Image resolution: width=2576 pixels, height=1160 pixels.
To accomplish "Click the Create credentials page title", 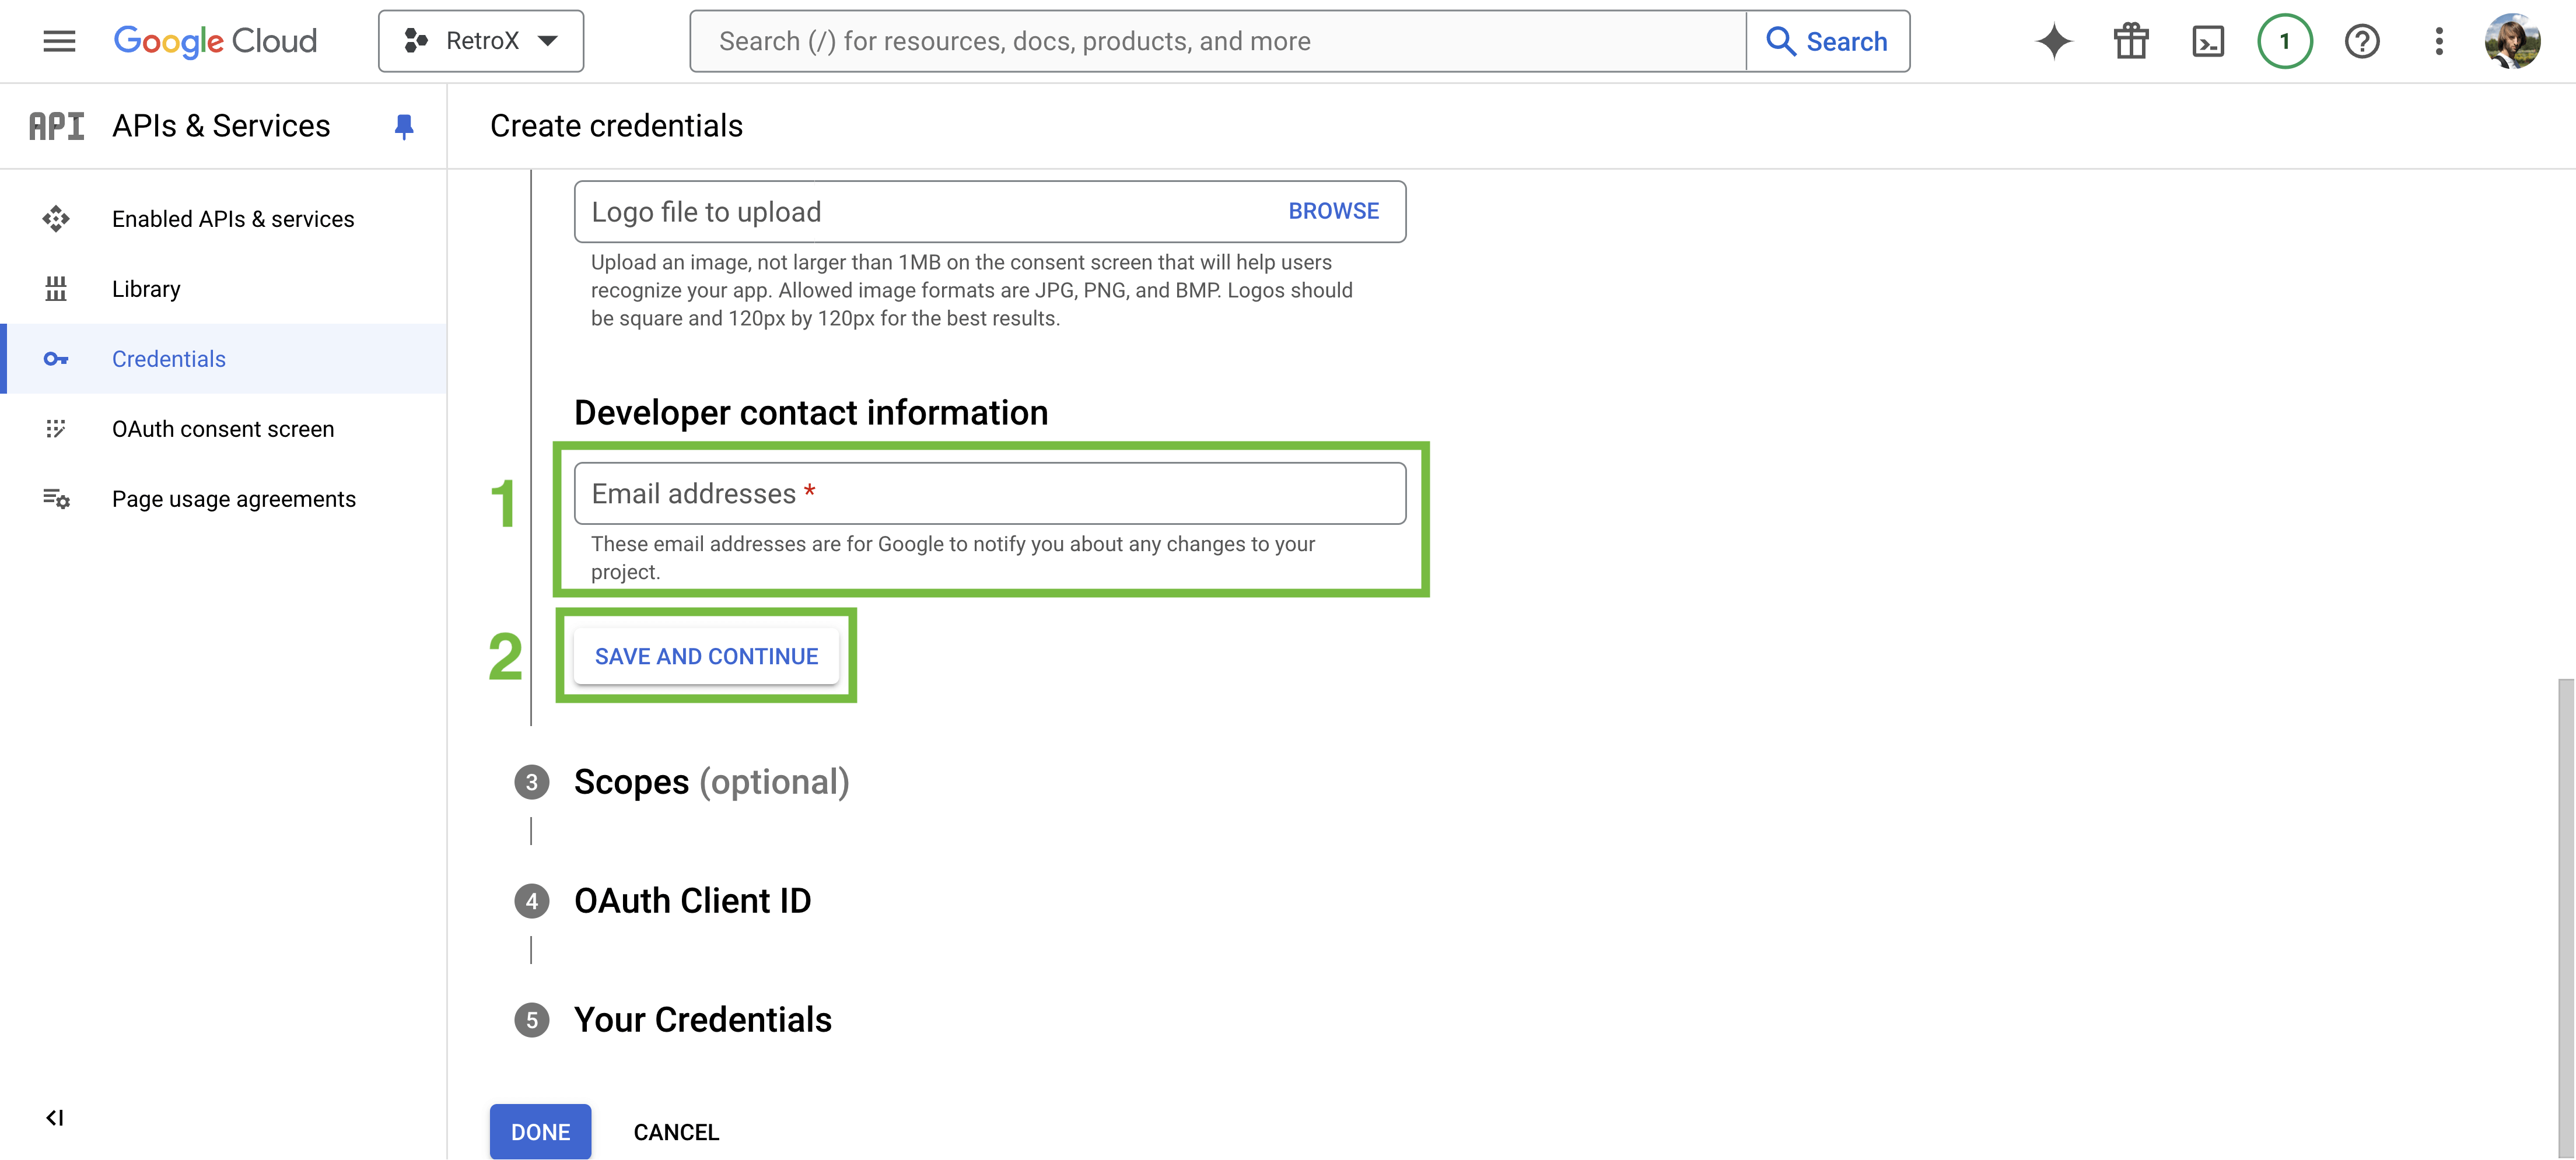I will tap(616, 126).
